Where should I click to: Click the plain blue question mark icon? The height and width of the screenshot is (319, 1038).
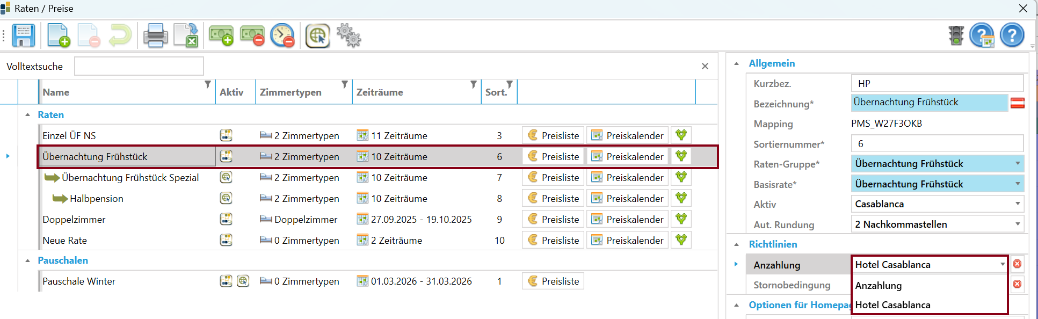[1012, 35]
